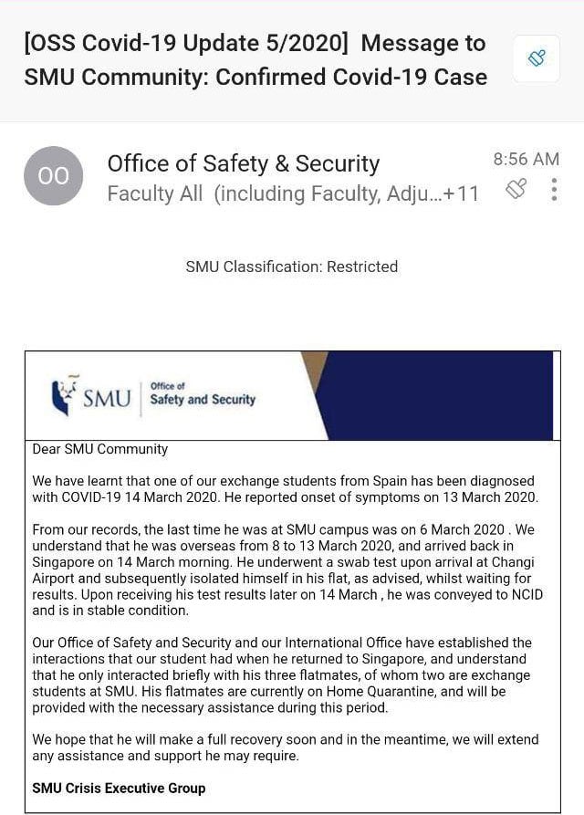This screenshot has width=584, height=815.
Task: Click the SMU Crisis Executive Group signature
Action: click(x=119, y=788)
